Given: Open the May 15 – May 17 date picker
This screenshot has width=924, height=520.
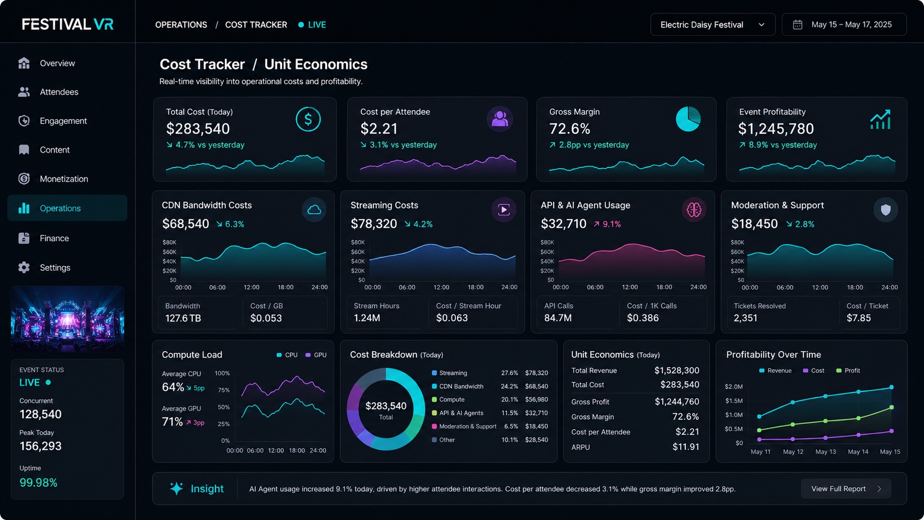Looking at the screenshot, I should 844,25.
